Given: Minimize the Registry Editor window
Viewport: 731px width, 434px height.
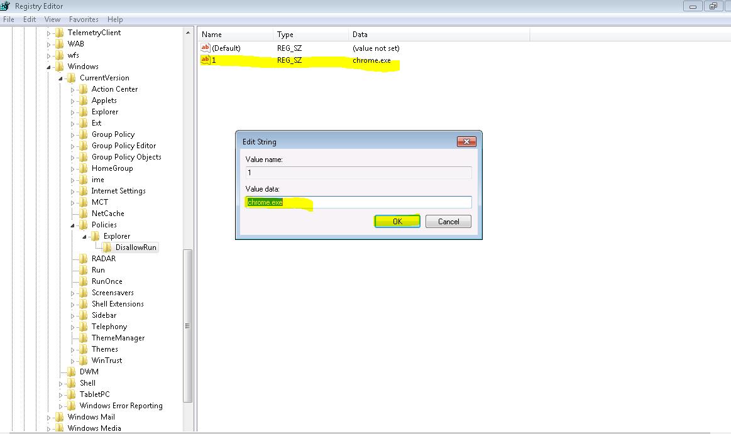Looking at the screenshot, I should [x=693, y=6].
